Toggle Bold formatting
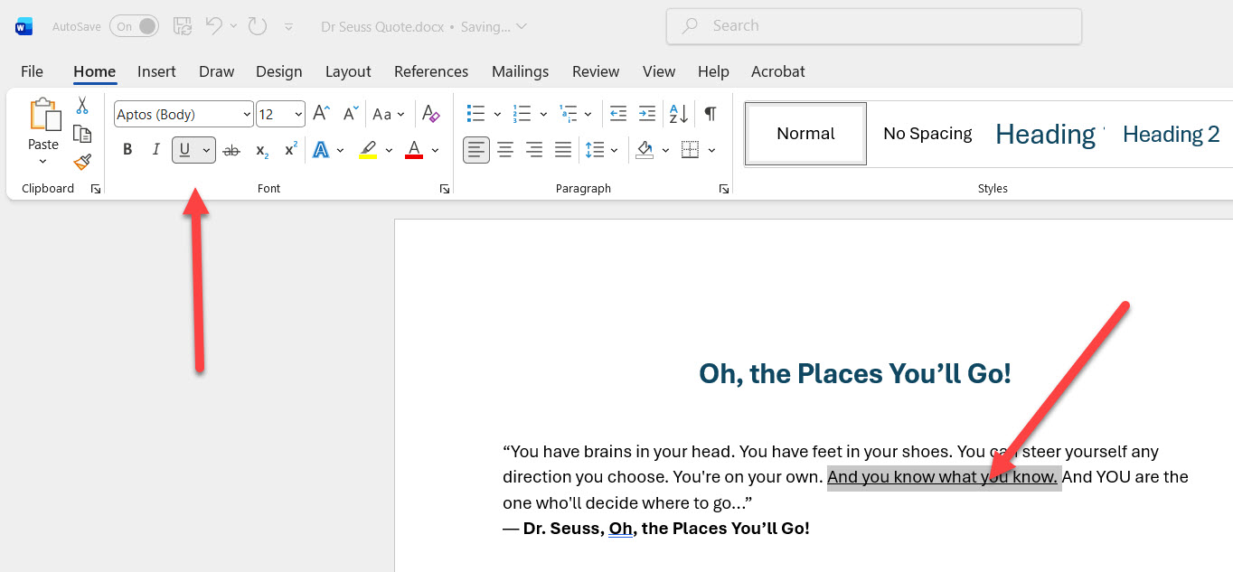1233x572 pixels. pyautogui.click(x=127, y=150)
